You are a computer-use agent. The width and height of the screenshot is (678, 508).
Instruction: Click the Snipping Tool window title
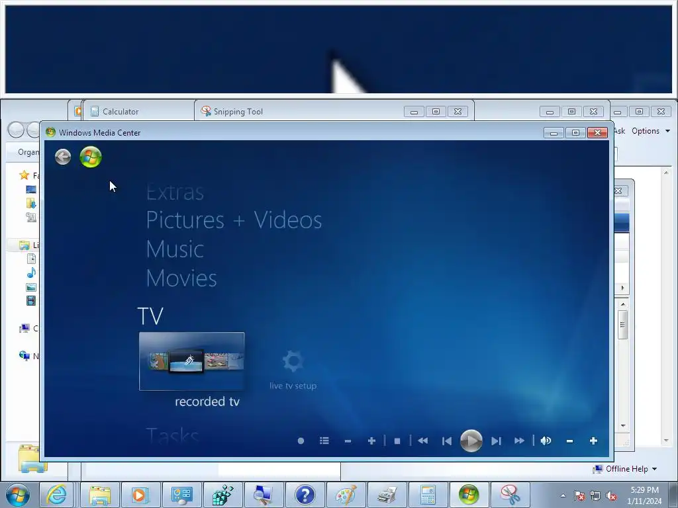[x=238, y=111]
